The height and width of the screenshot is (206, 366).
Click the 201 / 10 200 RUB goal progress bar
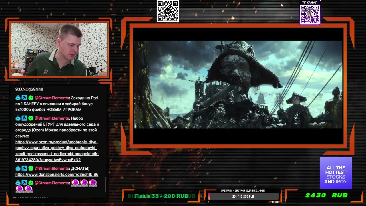point(243,197)
